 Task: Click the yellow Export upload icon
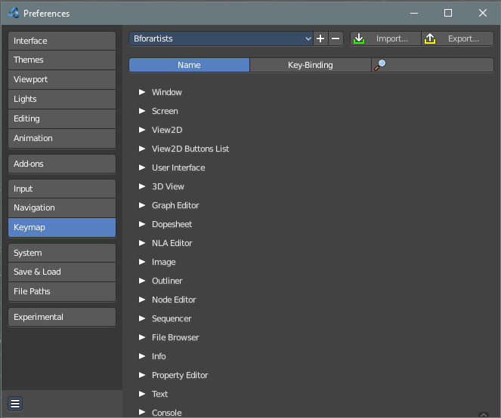[430, 38]
